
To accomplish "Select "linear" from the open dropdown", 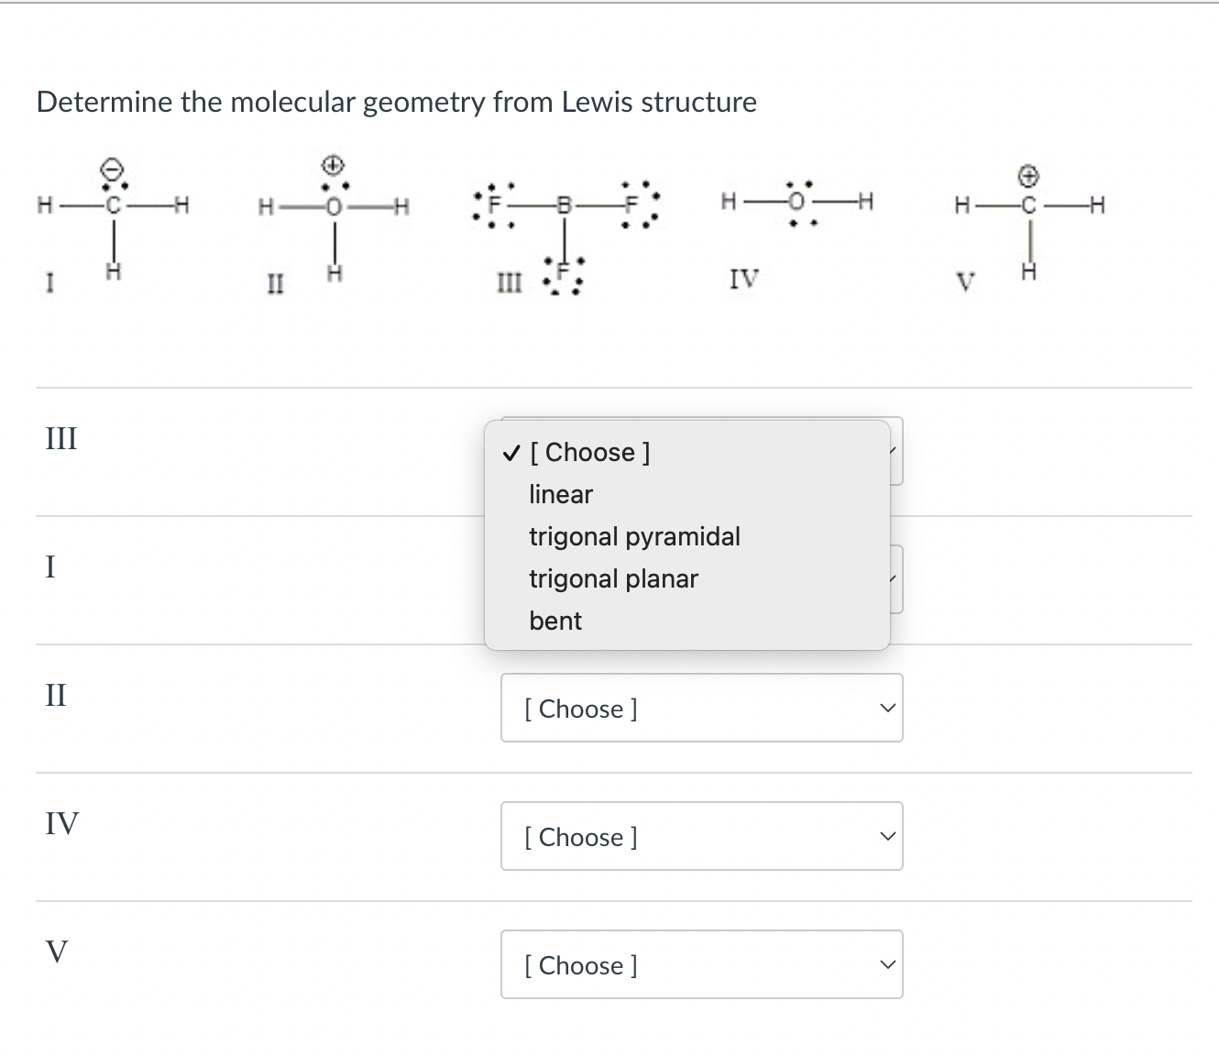I will point(560,494).
